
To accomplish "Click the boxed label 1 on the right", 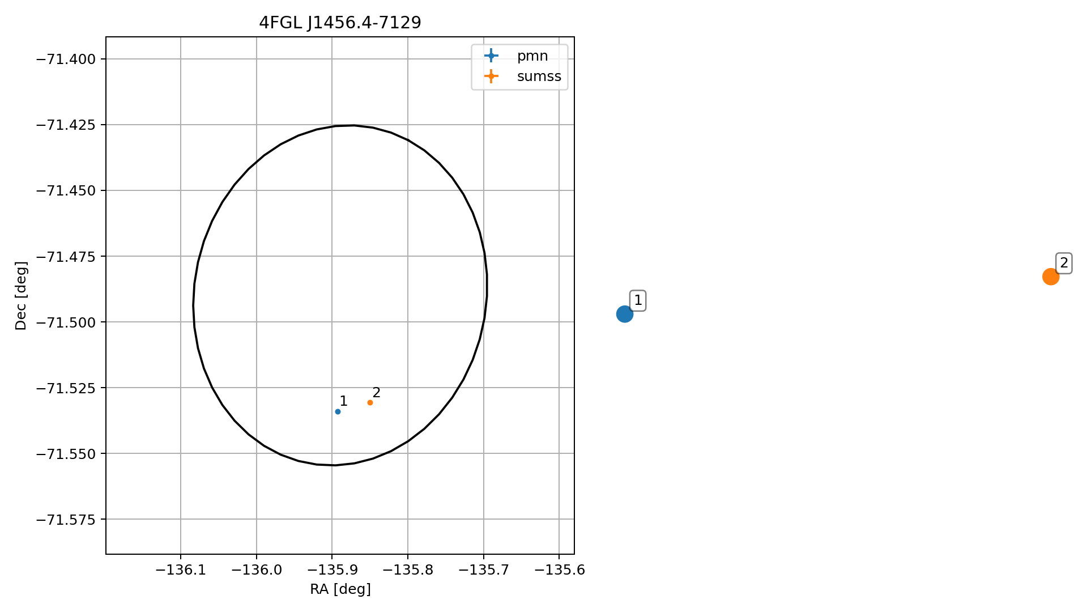I will pyautogui.click(x=638, y=300).
